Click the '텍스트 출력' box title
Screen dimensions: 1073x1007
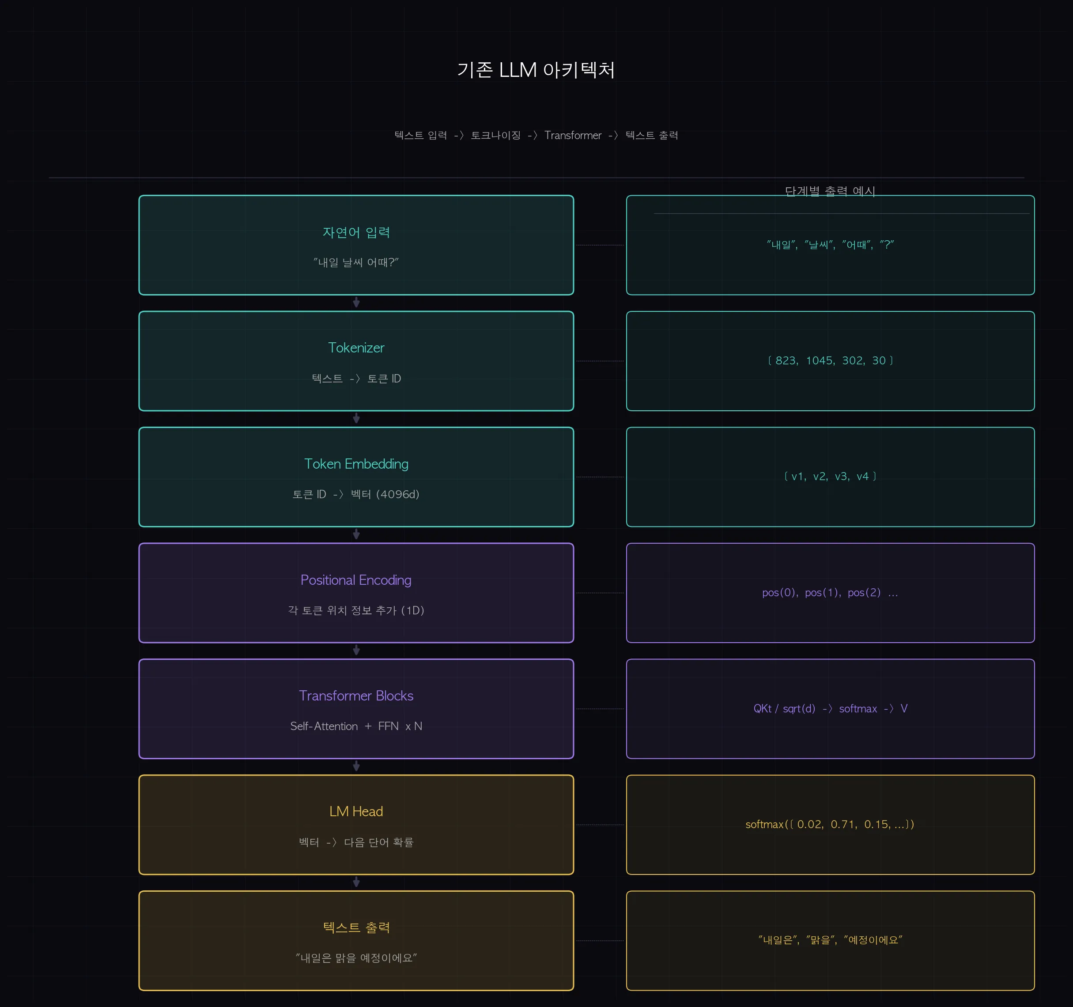click(x=356, y=927)
